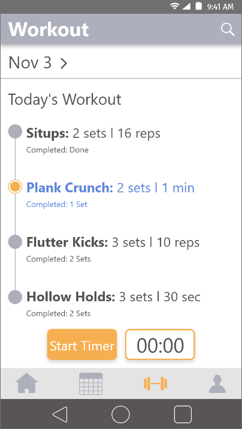
Task: Select the Hollow Holds timeline circle
Action: 15,297
